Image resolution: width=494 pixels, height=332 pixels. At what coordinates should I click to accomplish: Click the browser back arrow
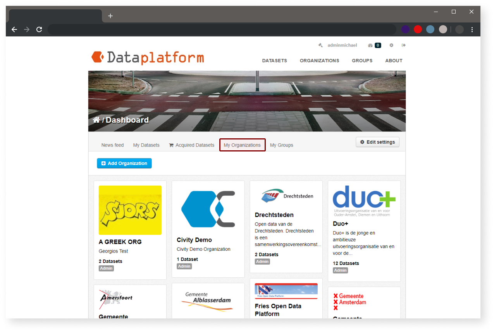14,29
